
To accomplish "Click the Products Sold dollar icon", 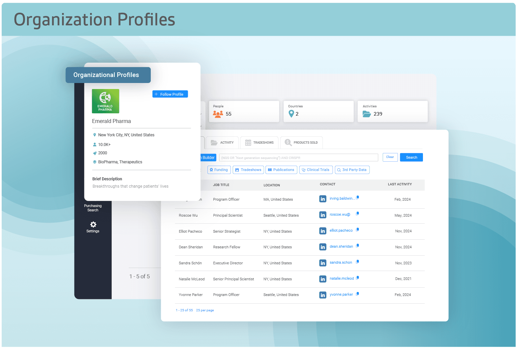I will [x=288, y=143].
